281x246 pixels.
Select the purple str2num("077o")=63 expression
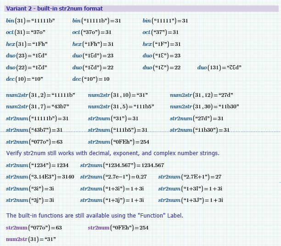pos(34,228)
